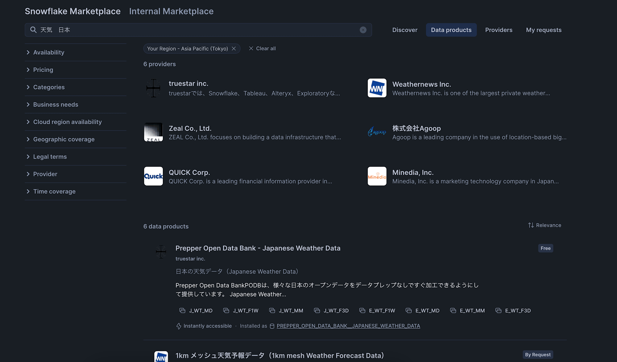Expand the Provider filter
Image resolution: width=617 pixels, height=362 pixels.
pos(76,174)
